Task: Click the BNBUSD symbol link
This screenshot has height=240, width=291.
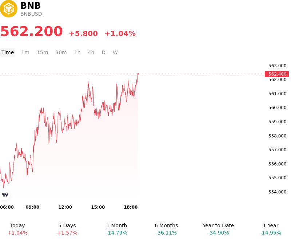Action: tap(31, 14)
